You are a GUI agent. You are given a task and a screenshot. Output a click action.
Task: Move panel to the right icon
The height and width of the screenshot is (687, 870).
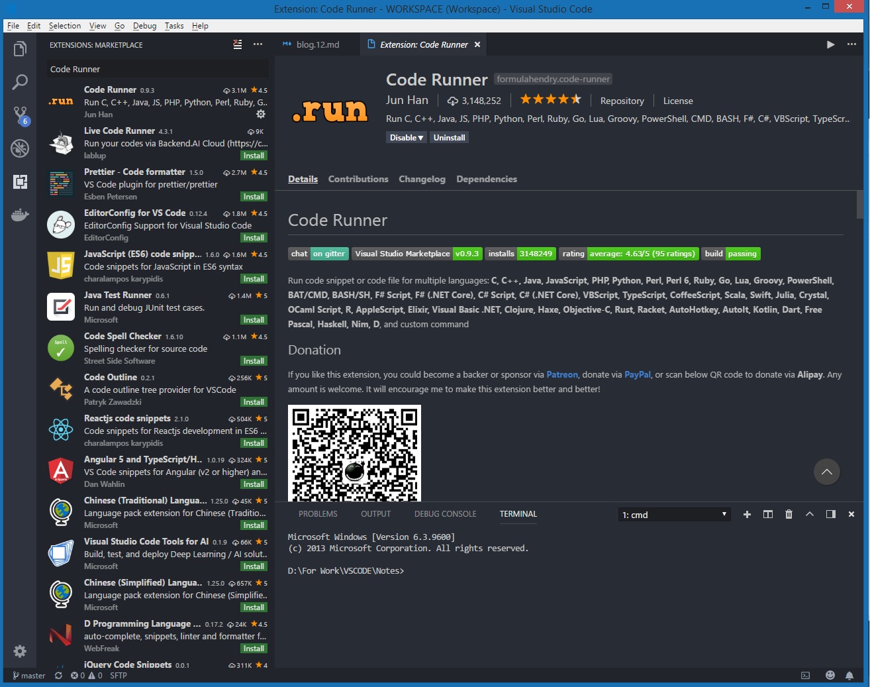point(831,514)
